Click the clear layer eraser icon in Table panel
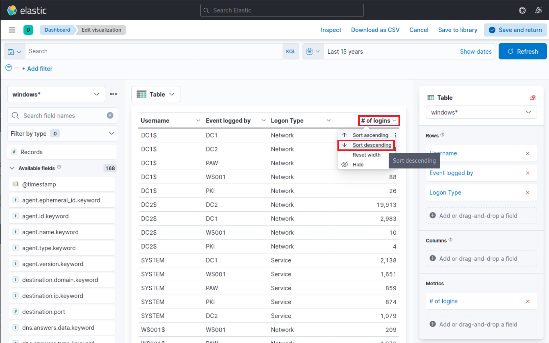This screenshot has height=343, width=549. [x=532, y=98]
